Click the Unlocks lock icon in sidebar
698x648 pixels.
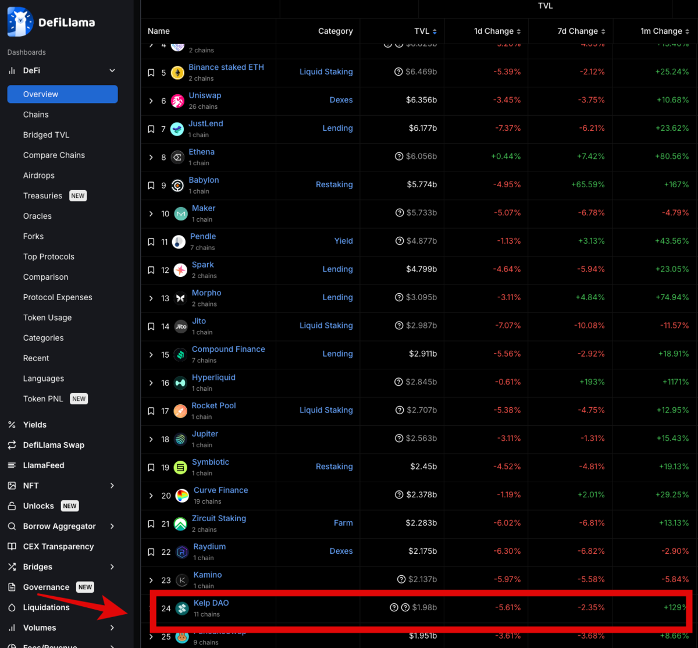[x=12, y=506]
